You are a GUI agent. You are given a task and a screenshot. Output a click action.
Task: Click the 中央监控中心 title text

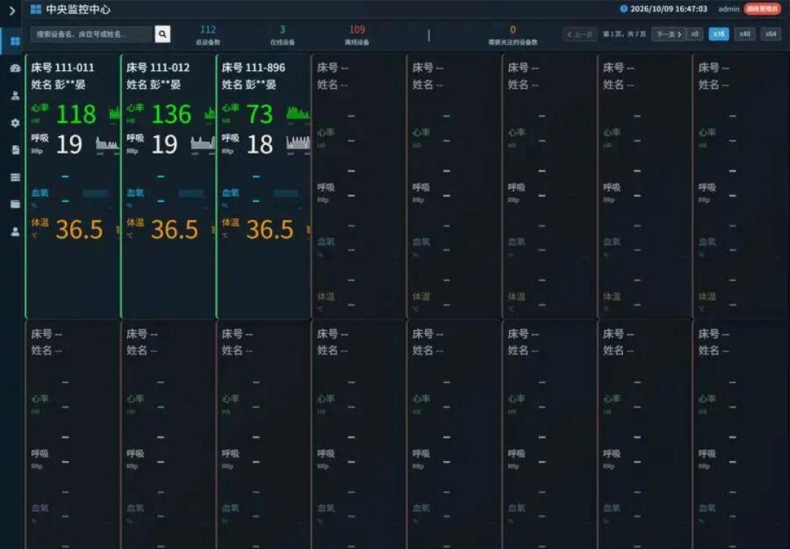point(78,9)
